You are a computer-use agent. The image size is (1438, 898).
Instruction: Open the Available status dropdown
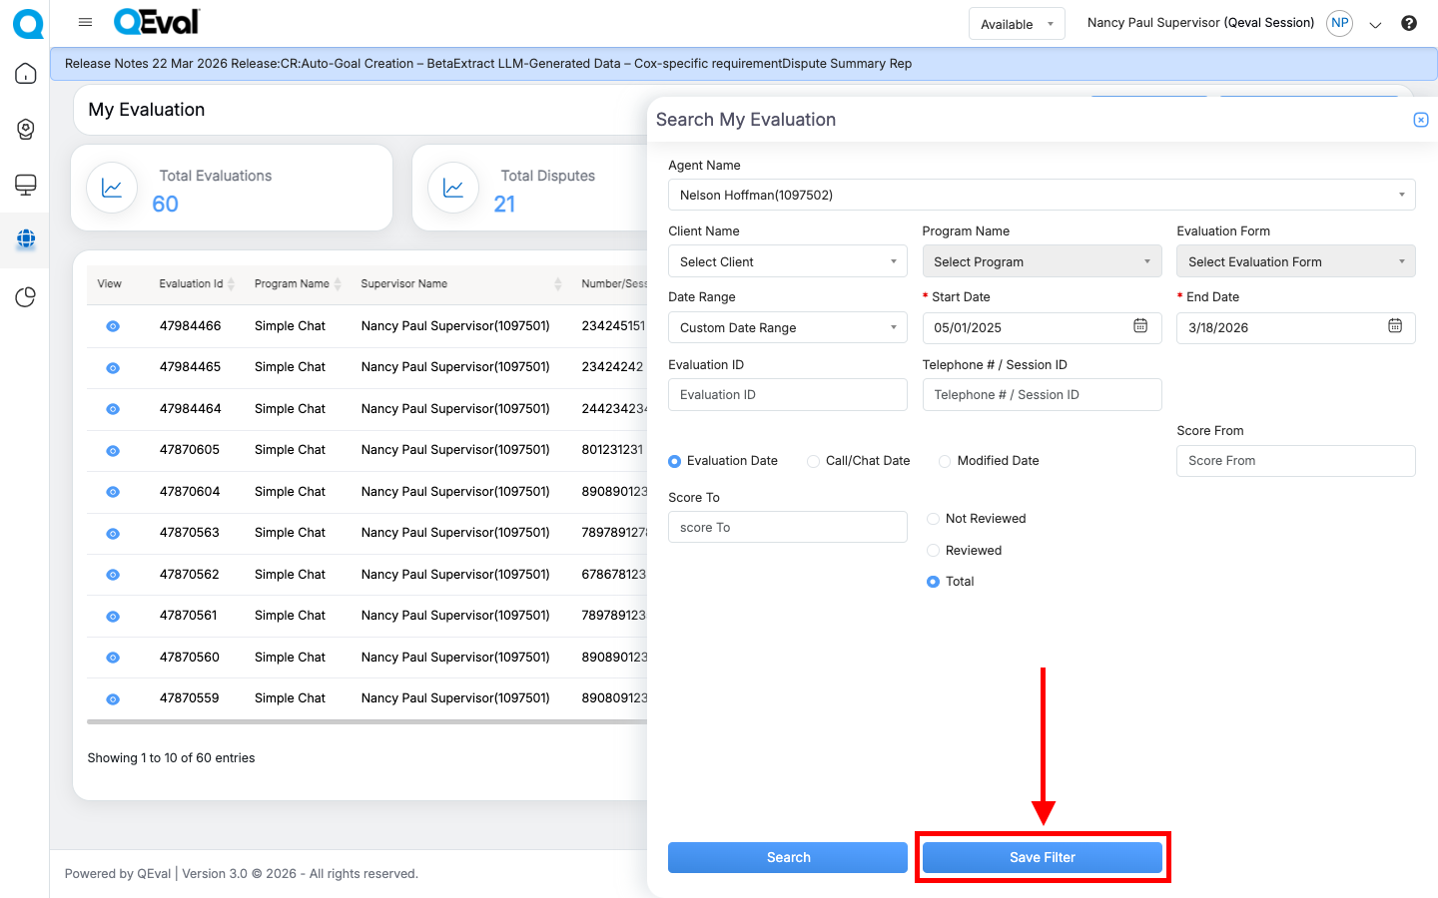[1016, 24]
